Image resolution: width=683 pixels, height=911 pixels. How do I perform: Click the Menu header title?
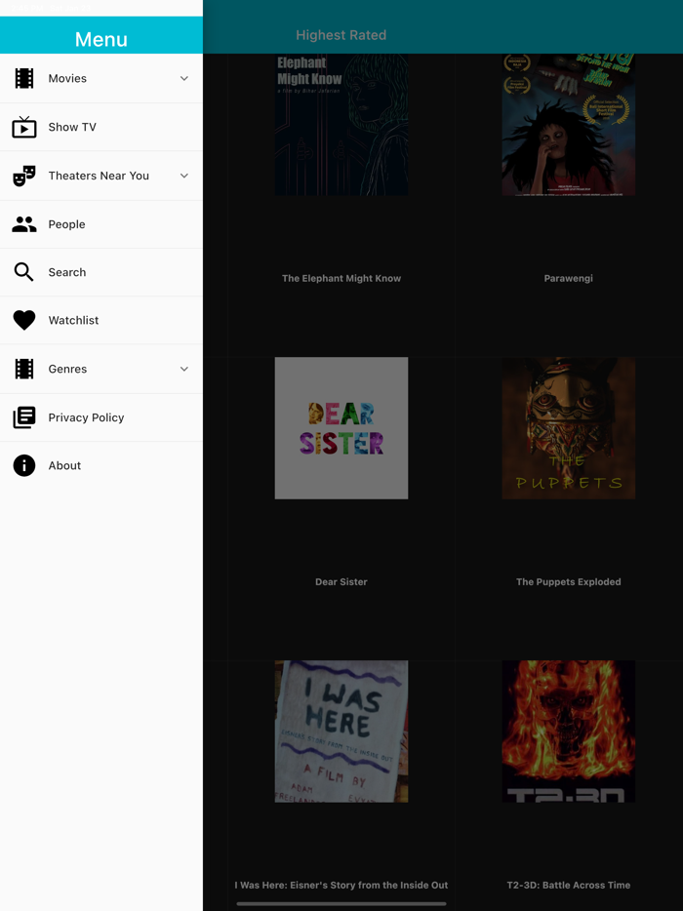(101, 39)
